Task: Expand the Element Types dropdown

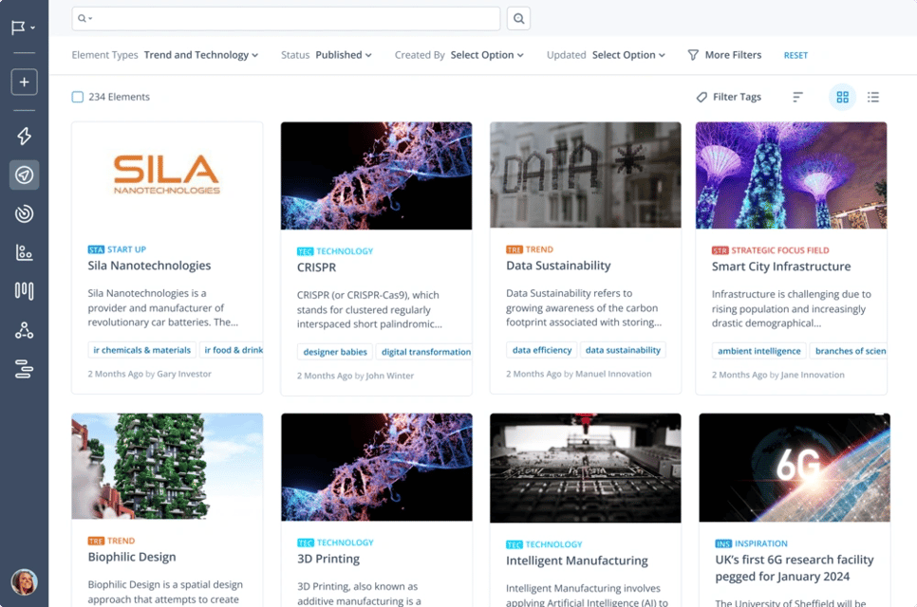Action: point(201,55)
